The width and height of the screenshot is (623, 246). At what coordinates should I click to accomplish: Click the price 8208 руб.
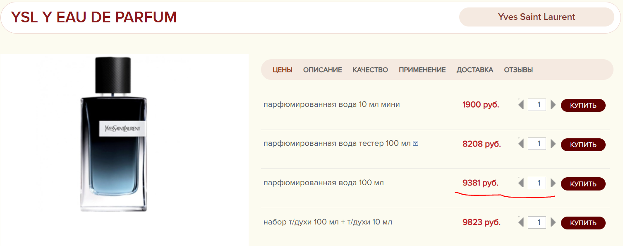click(x=482, y=144)
